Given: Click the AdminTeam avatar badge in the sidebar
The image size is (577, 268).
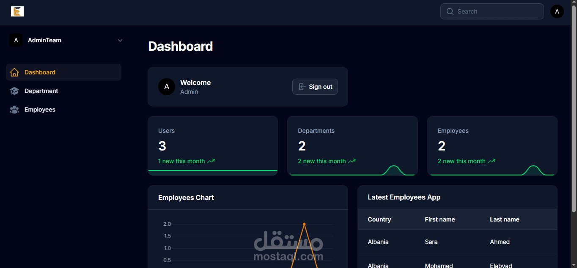Looking at the screenshot, I should coord(16,40).
